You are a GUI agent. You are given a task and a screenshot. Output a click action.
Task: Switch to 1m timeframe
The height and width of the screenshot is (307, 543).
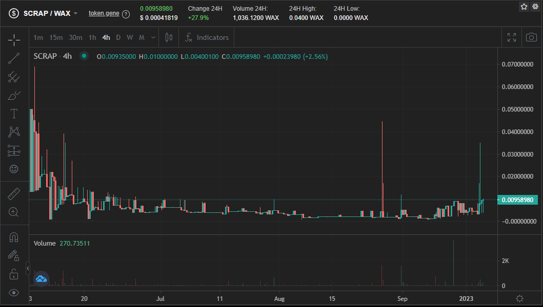tap(38, 37)
